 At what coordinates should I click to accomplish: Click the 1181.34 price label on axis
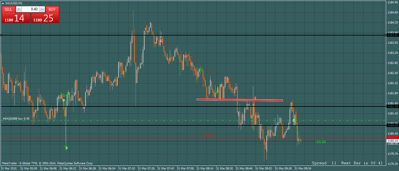tap(393, 106)
